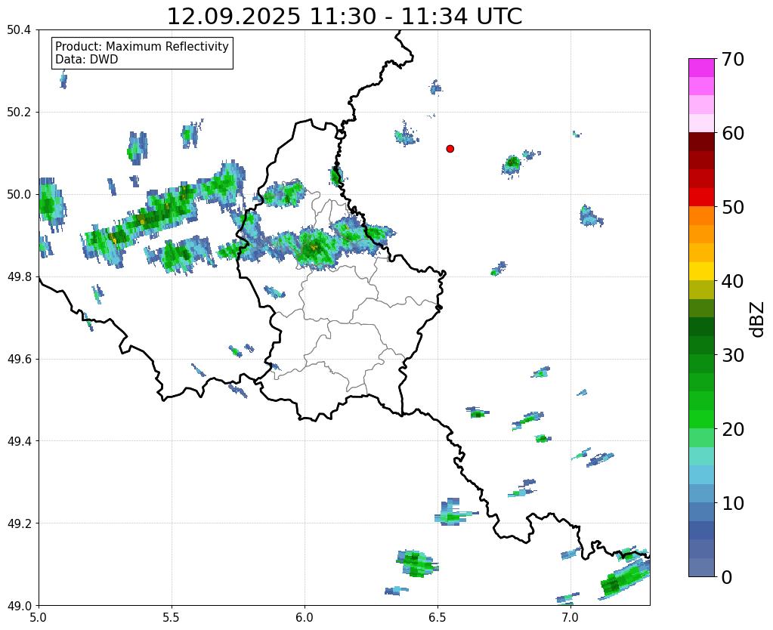Click the colorbar tick label 50
This screenshot has width=773, height=630.
coord(733,207)
